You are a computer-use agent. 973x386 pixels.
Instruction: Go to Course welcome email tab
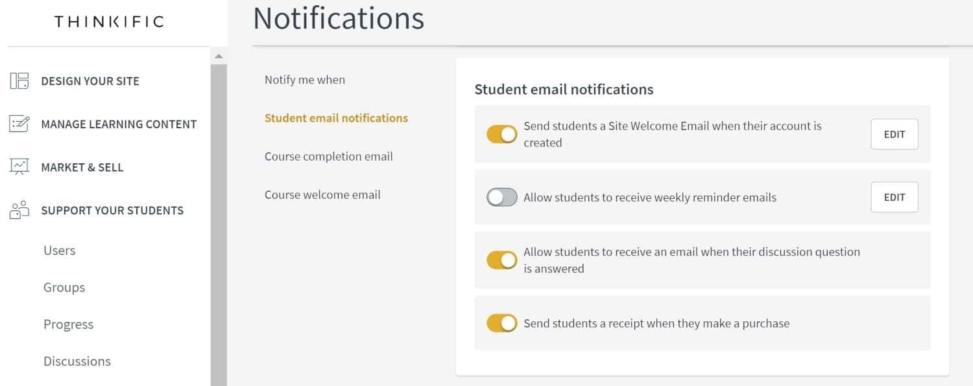322,194
